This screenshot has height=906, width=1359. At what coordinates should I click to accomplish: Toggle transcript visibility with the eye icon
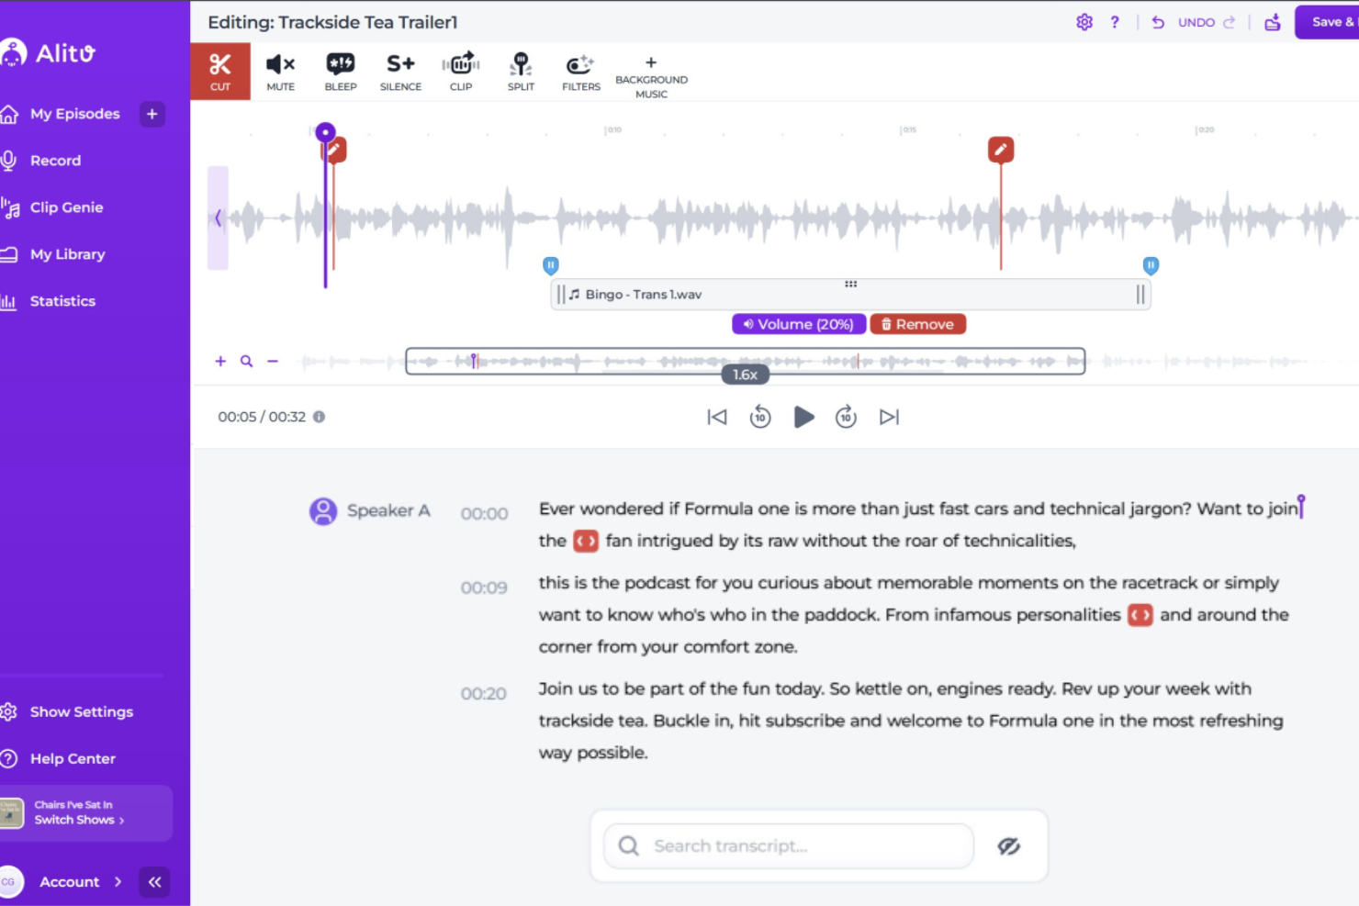(1008, 845)
